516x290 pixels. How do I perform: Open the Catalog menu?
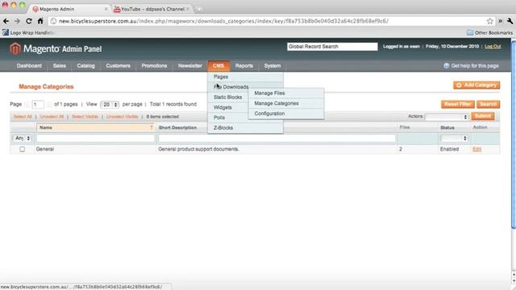[x=86, y=66]
